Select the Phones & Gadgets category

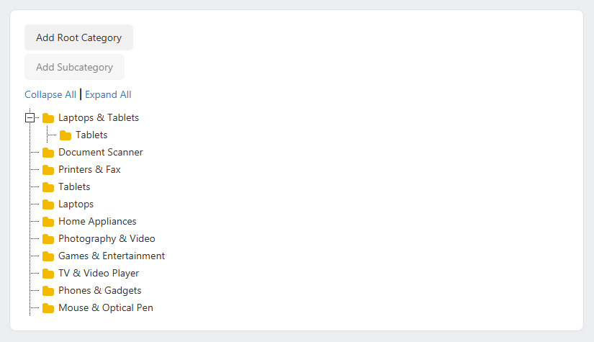point(99,290)
